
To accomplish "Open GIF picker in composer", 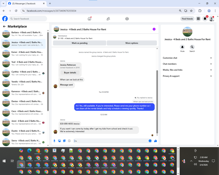I will pyautogui.click(x=69, y=141).
